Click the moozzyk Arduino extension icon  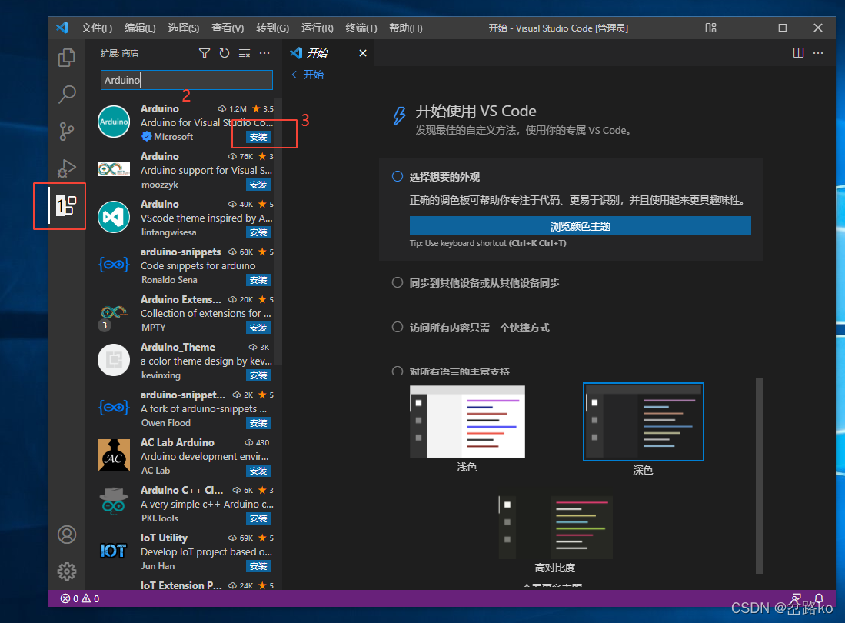coord(114,169)
